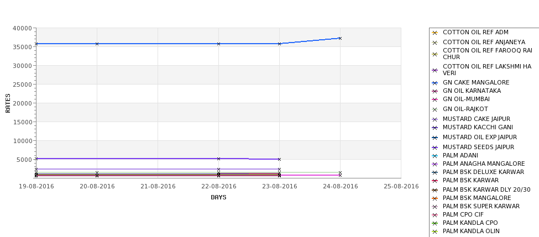The height and width of the screenshot is (237, 539).
Task: Click the PALM BSK MANGALORE legend marker
Action: coord(435,198)
